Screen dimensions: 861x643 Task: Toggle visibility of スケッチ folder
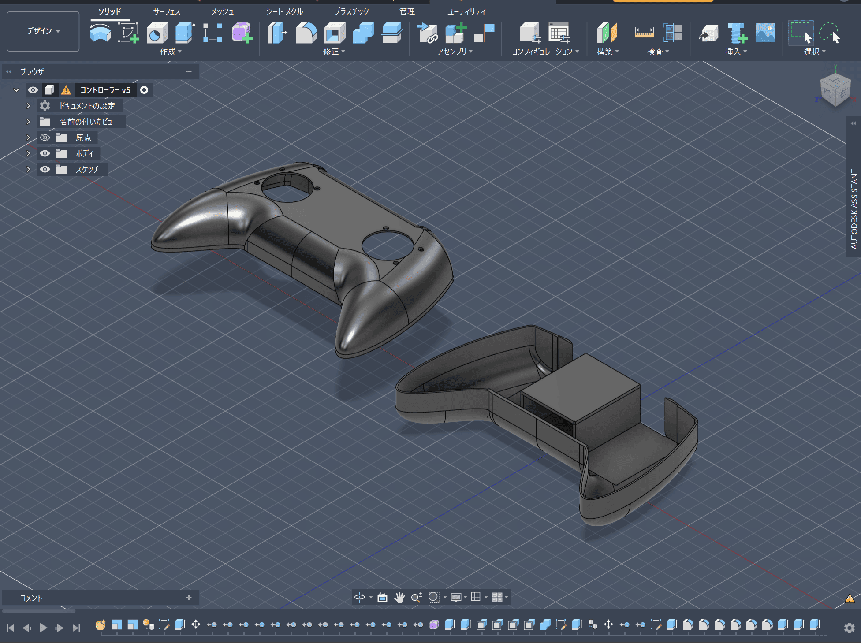coord(45,169)
